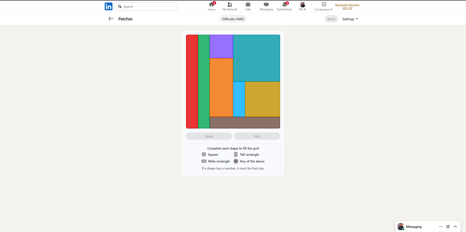This screenshot has height=232, width=466.
Task: Expand the Me profile dropdown
Action: click(x=303, y=6)
